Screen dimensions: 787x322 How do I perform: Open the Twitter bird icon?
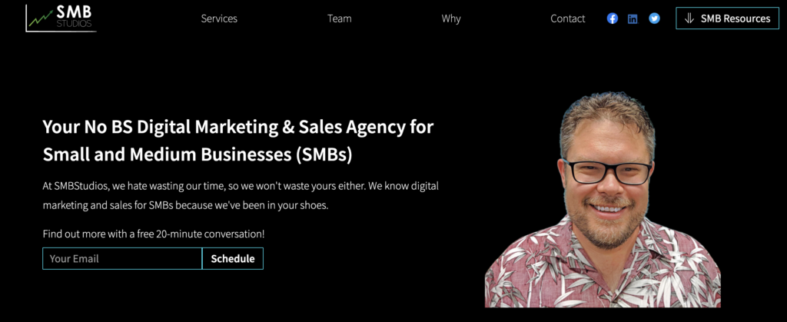point(654,18)
